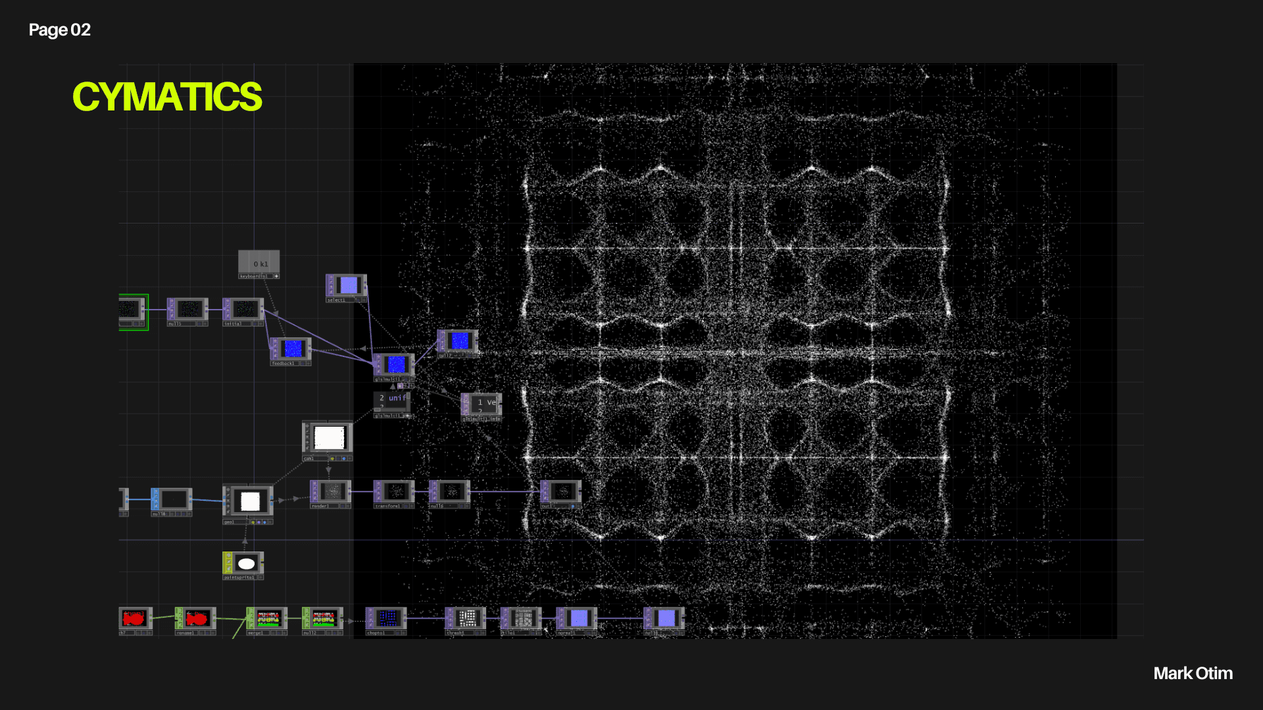1263x710 pixels.
Task: Toggle the yellow flag on cam1
Action: pos(332,458)
